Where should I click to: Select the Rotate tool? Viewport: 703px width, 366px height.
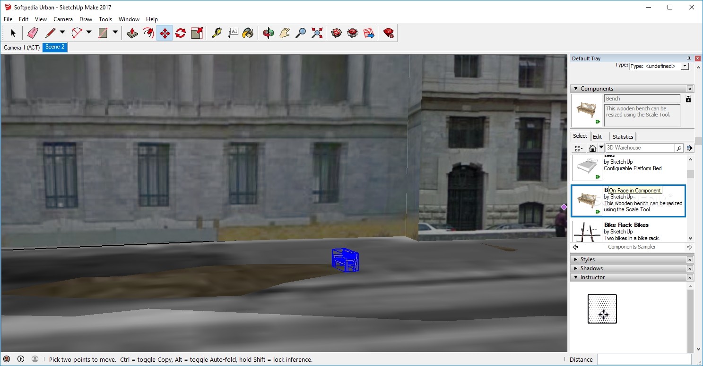181,33
